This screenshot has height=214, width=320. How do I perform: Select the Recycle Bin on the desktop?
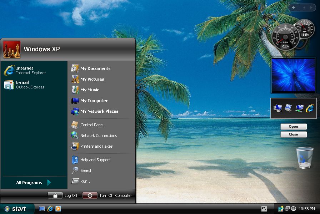[305, 158]
